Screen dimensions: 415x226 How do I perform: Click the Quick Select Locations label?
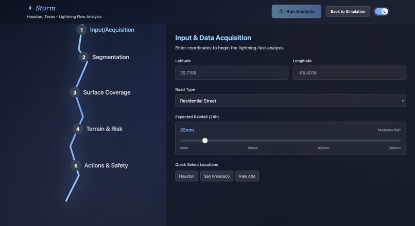[x=196, y=164]
